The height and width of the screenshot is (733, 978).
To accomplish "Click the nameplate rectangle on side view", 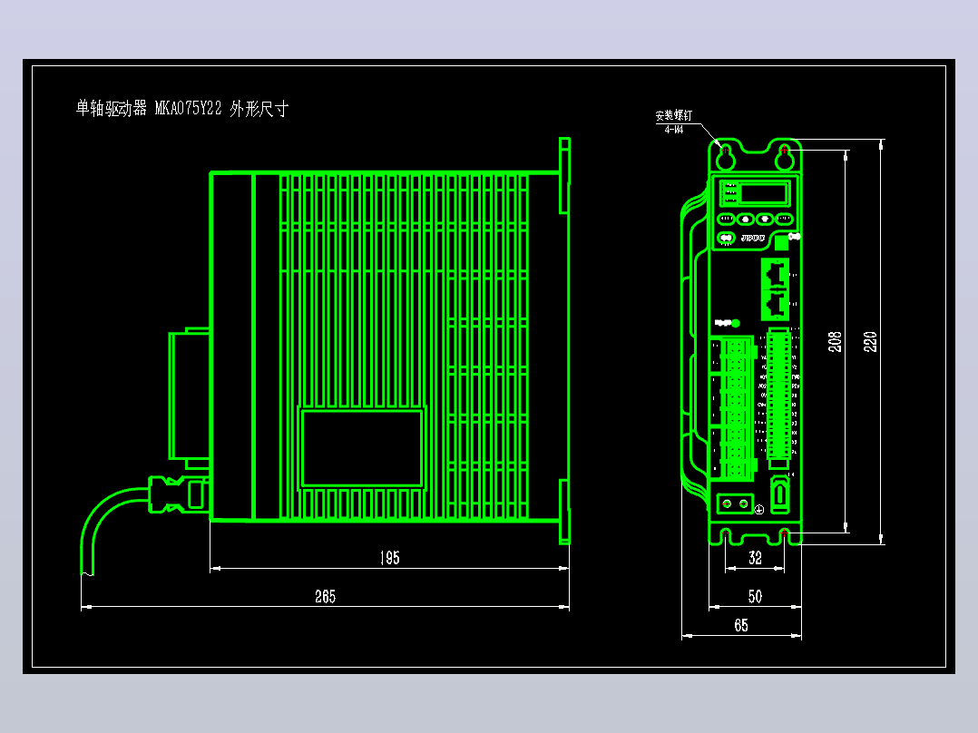I will (362, 447).
